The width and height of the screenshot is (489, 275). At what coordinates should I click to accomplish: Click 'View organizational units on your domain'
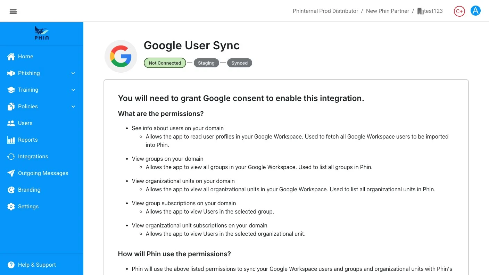tap(183, 181)
